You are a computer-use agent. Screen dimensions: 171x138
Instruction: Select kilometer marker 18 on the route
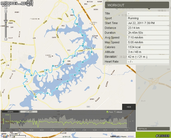(64, 62)
